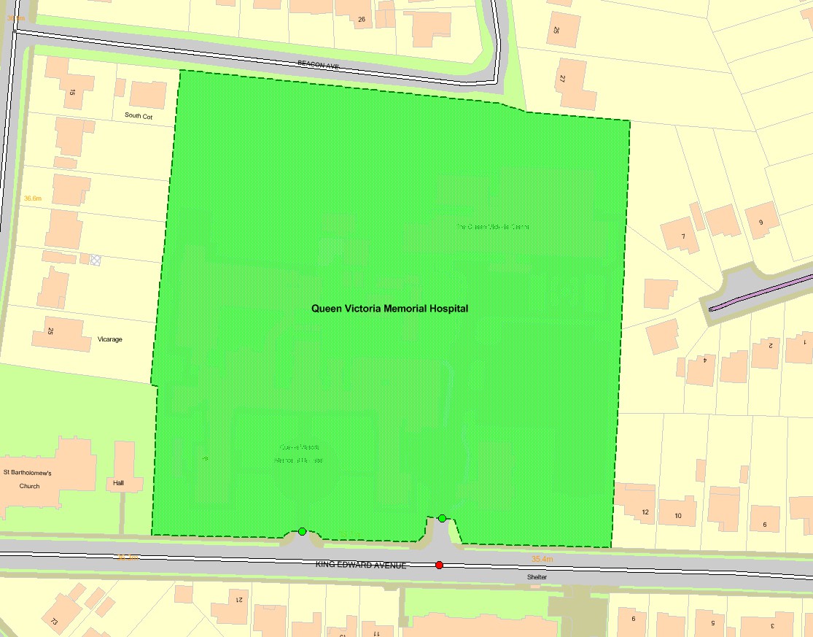This screenshot has width=813, height=637.
Task: Select the hatched square symbol near the Vicarage
Action: pyautogui.click(x=94, y=262)
